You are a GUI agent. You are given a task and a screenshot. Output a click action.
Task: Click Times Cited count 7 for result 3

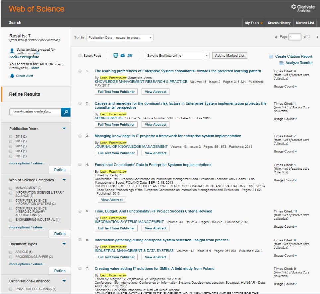pyautogui.click(x=295, y=136)
